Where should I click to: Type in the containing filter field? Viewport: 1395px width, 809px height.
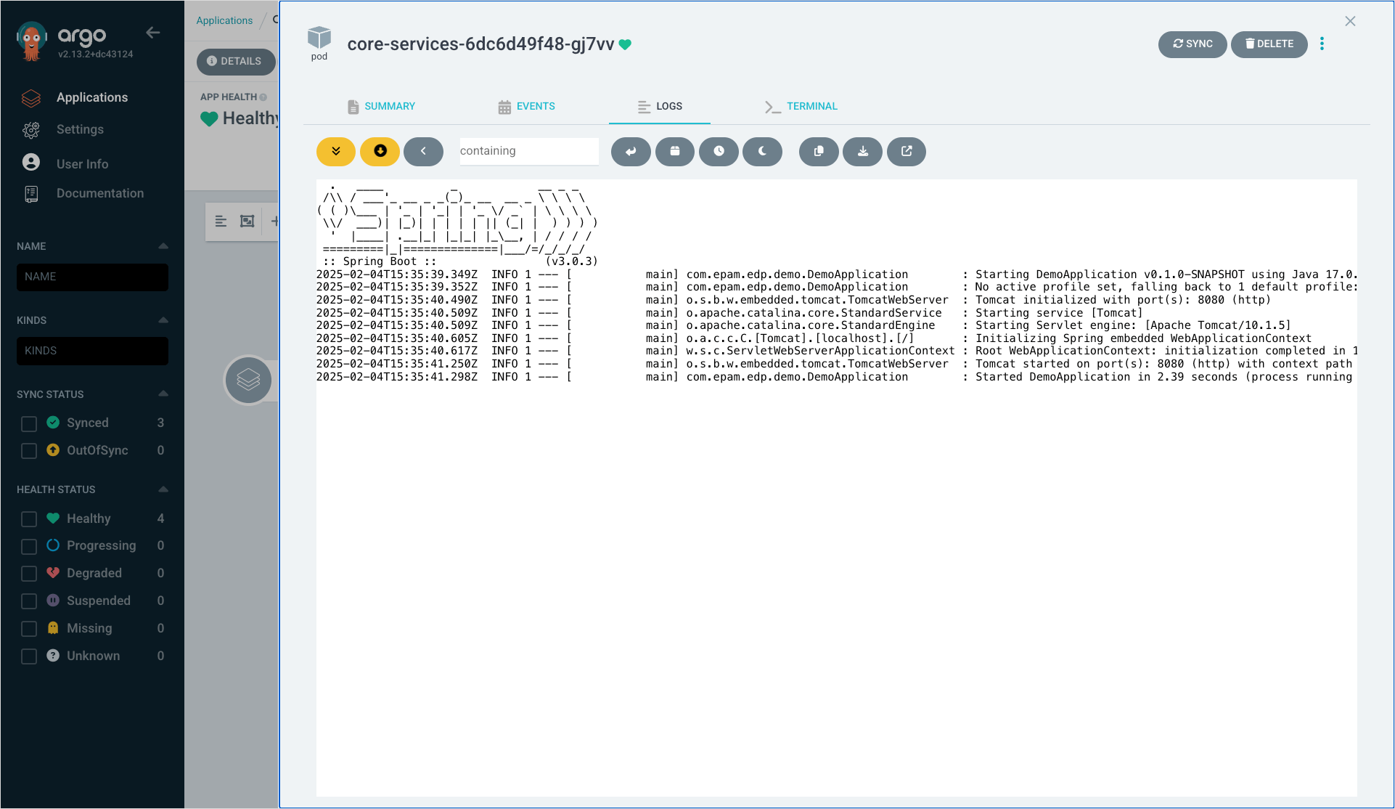[x=529, y=151]
